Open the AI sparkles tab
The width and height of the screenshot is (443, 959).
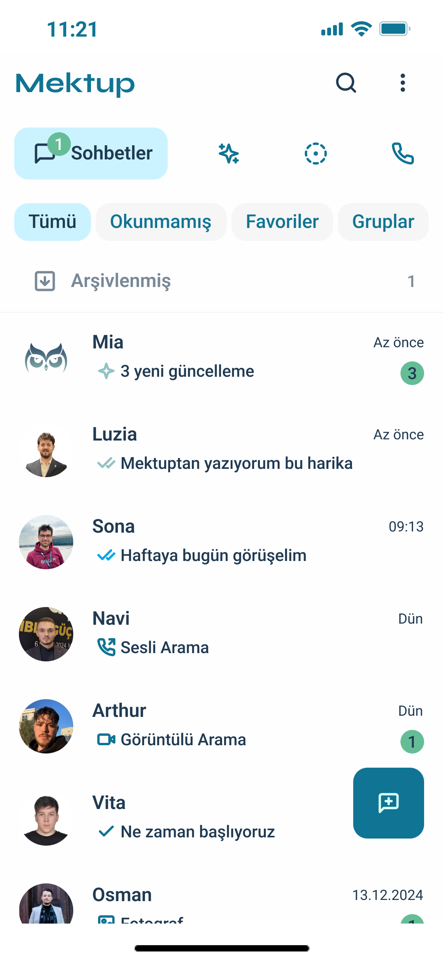[x=229, y=154]
